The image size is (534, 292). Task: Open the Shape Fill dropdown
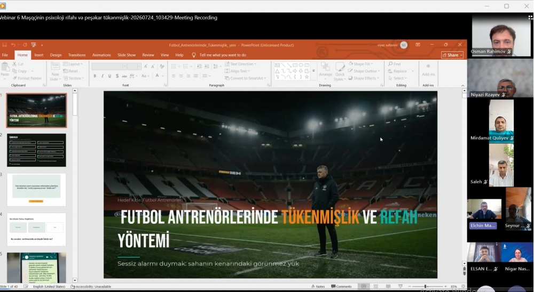pos(360,64)
